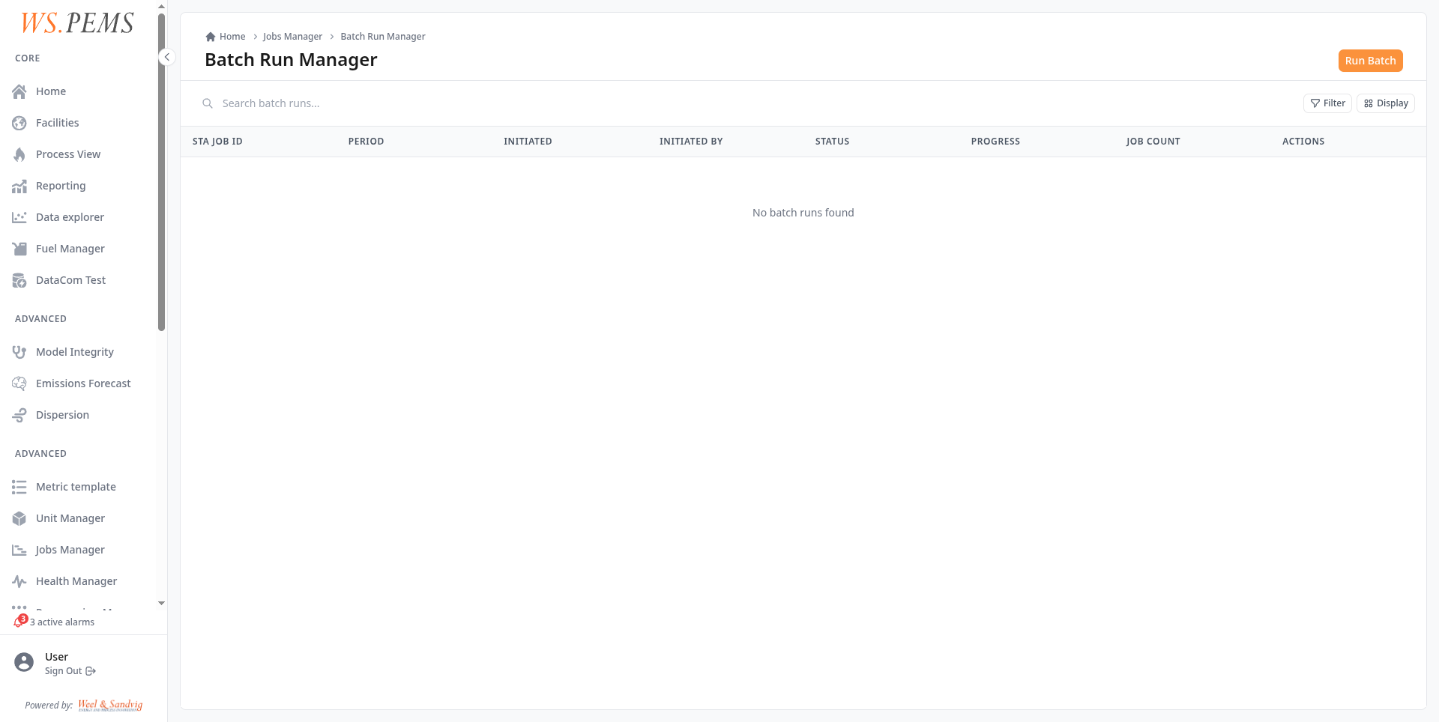This screenshot has height=722, width=1439.
Task: Click the Home sidebar icon
Action: coord(19,91)
